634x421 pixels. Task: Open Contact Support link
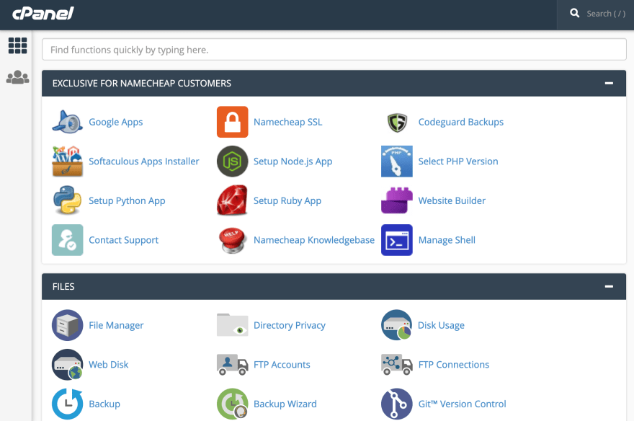(123, 240)
